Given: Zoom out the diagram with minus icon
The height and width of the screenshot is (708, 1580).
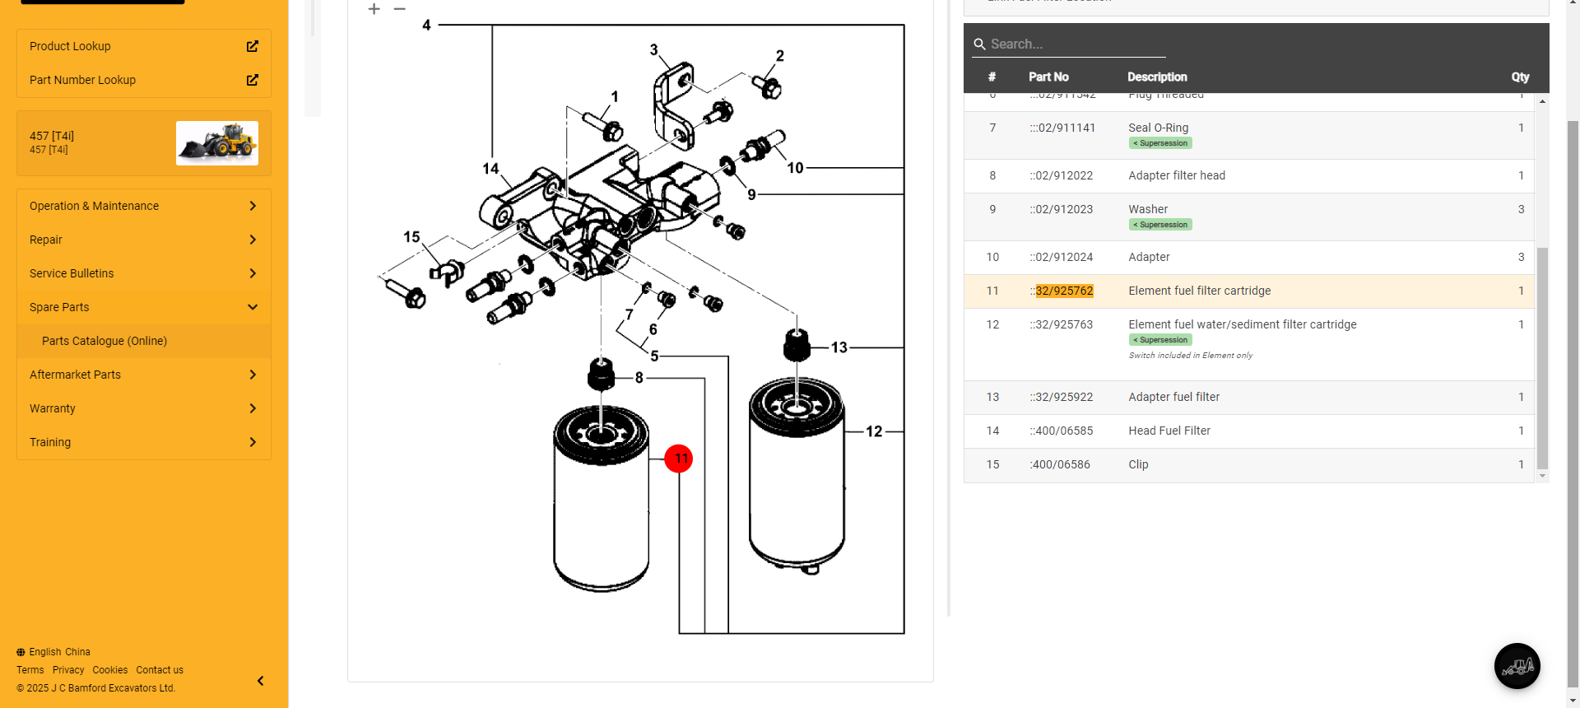Looking at the screenshot, I should pyautogui.click(x=400, y=9).
